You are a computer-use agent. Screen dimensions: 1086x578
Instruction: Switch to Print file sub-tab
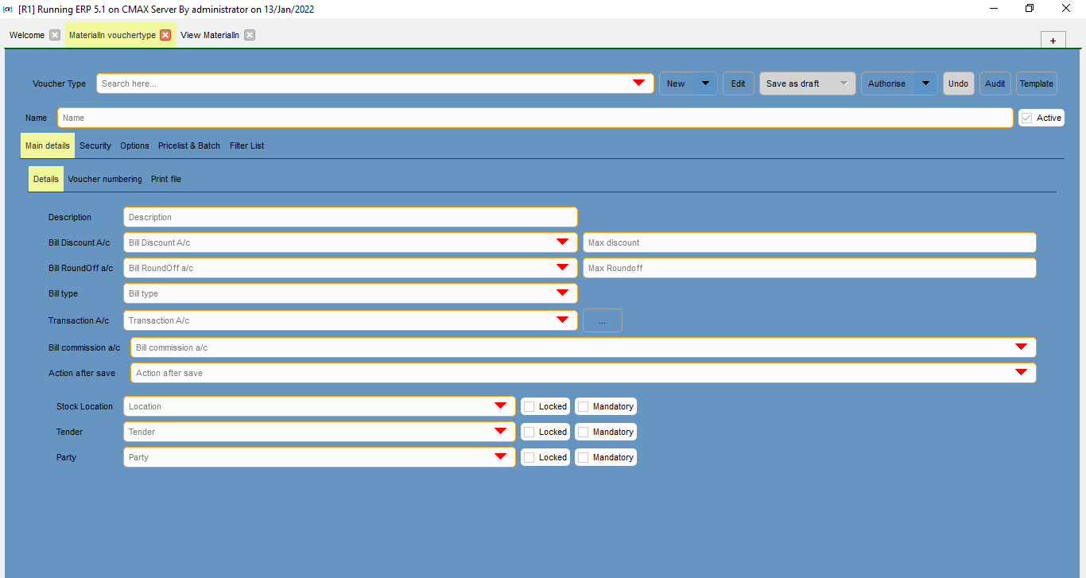166,179
